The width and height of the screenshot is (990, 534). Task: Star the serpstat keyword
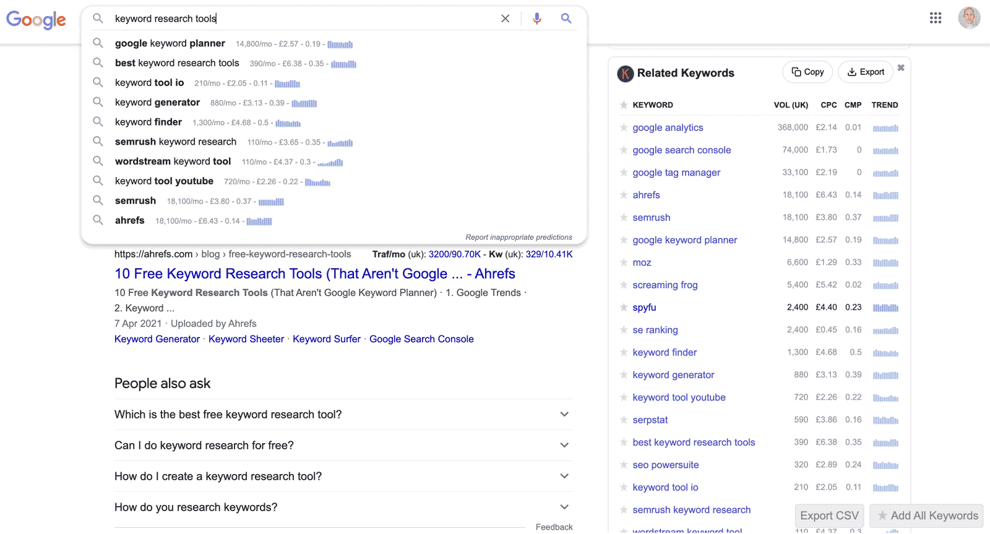(x=624, y=420)
